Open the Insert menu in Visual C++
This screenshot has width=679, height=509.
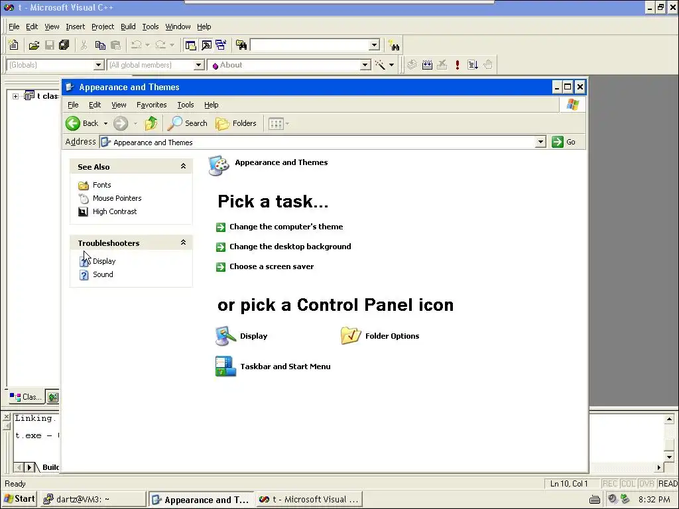76,27
